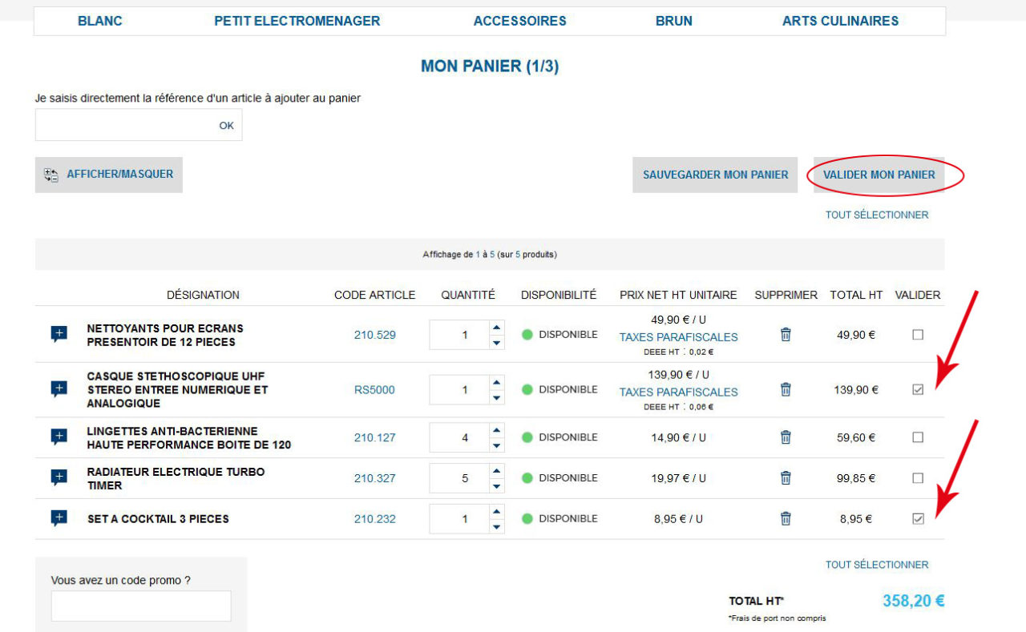Click the promo code input field

point(141,606)
